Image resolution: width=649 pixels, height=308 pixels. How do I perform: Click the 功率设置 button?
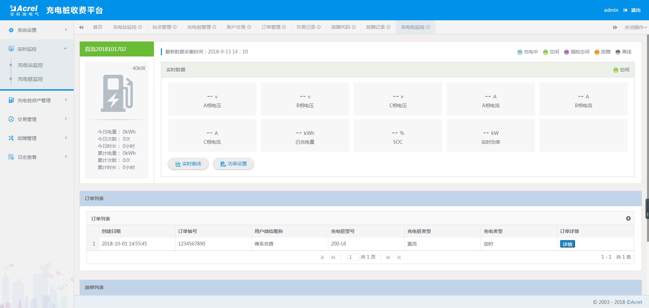point(234,164)
